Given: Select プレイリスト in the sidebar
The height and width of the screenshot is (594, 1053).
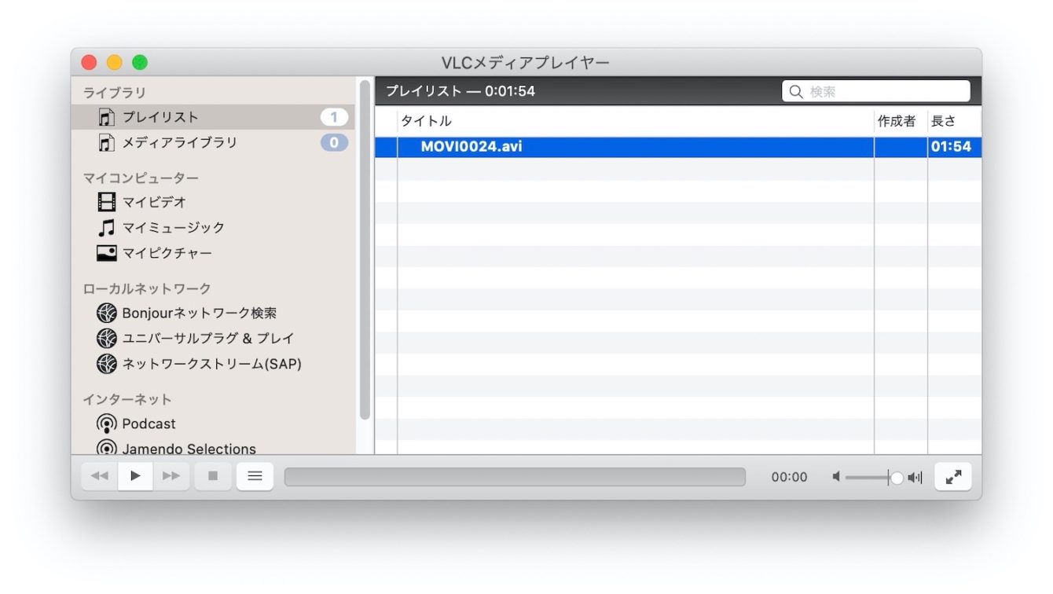Looking at the screenshot, I should click(213, 117).
